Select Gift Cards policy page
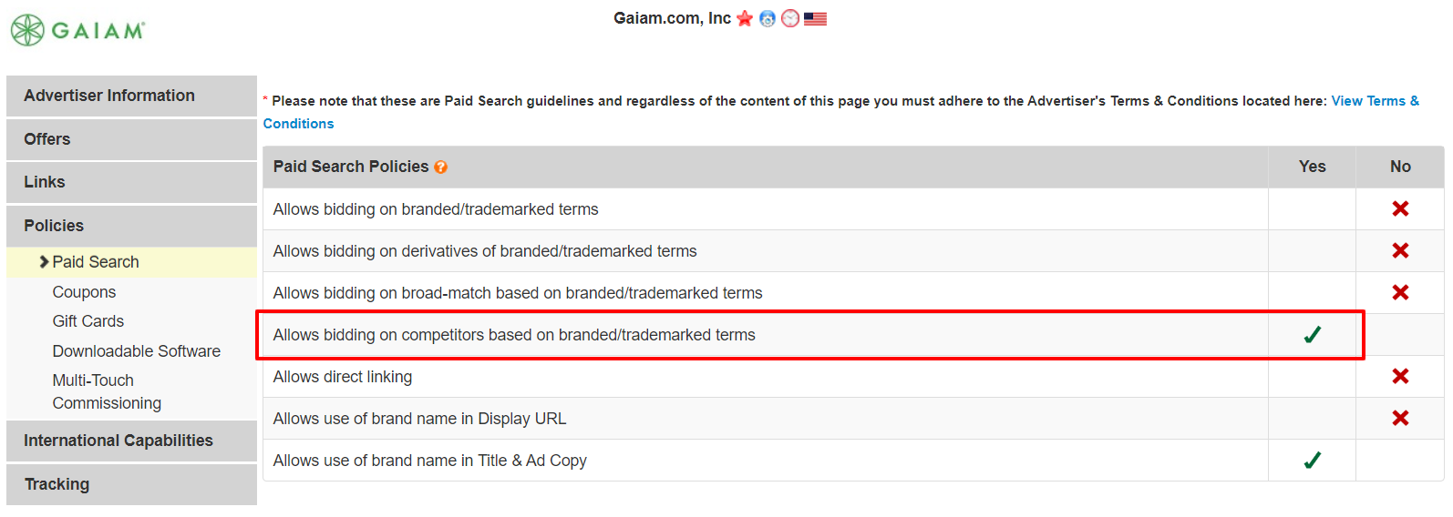1453x517 pixels. pos(88,321)
